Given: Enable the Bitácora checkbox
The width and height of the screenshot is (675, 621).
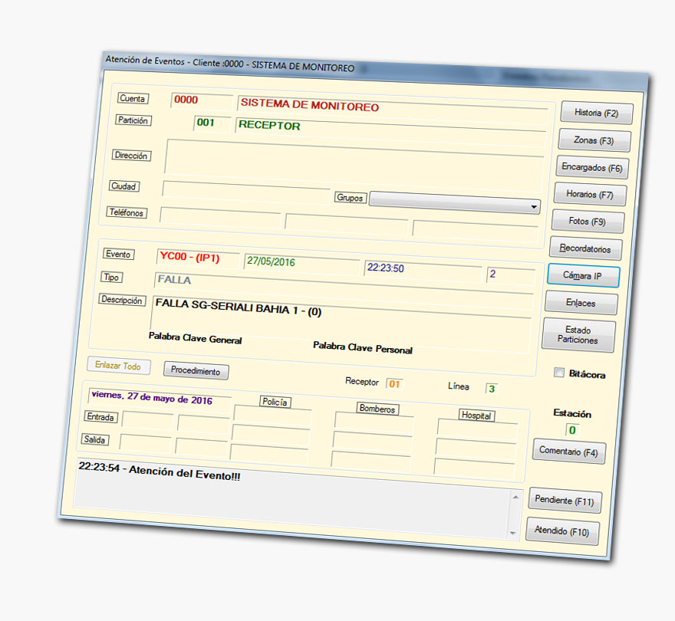Looking at the screenshot, I should [559, 373].
